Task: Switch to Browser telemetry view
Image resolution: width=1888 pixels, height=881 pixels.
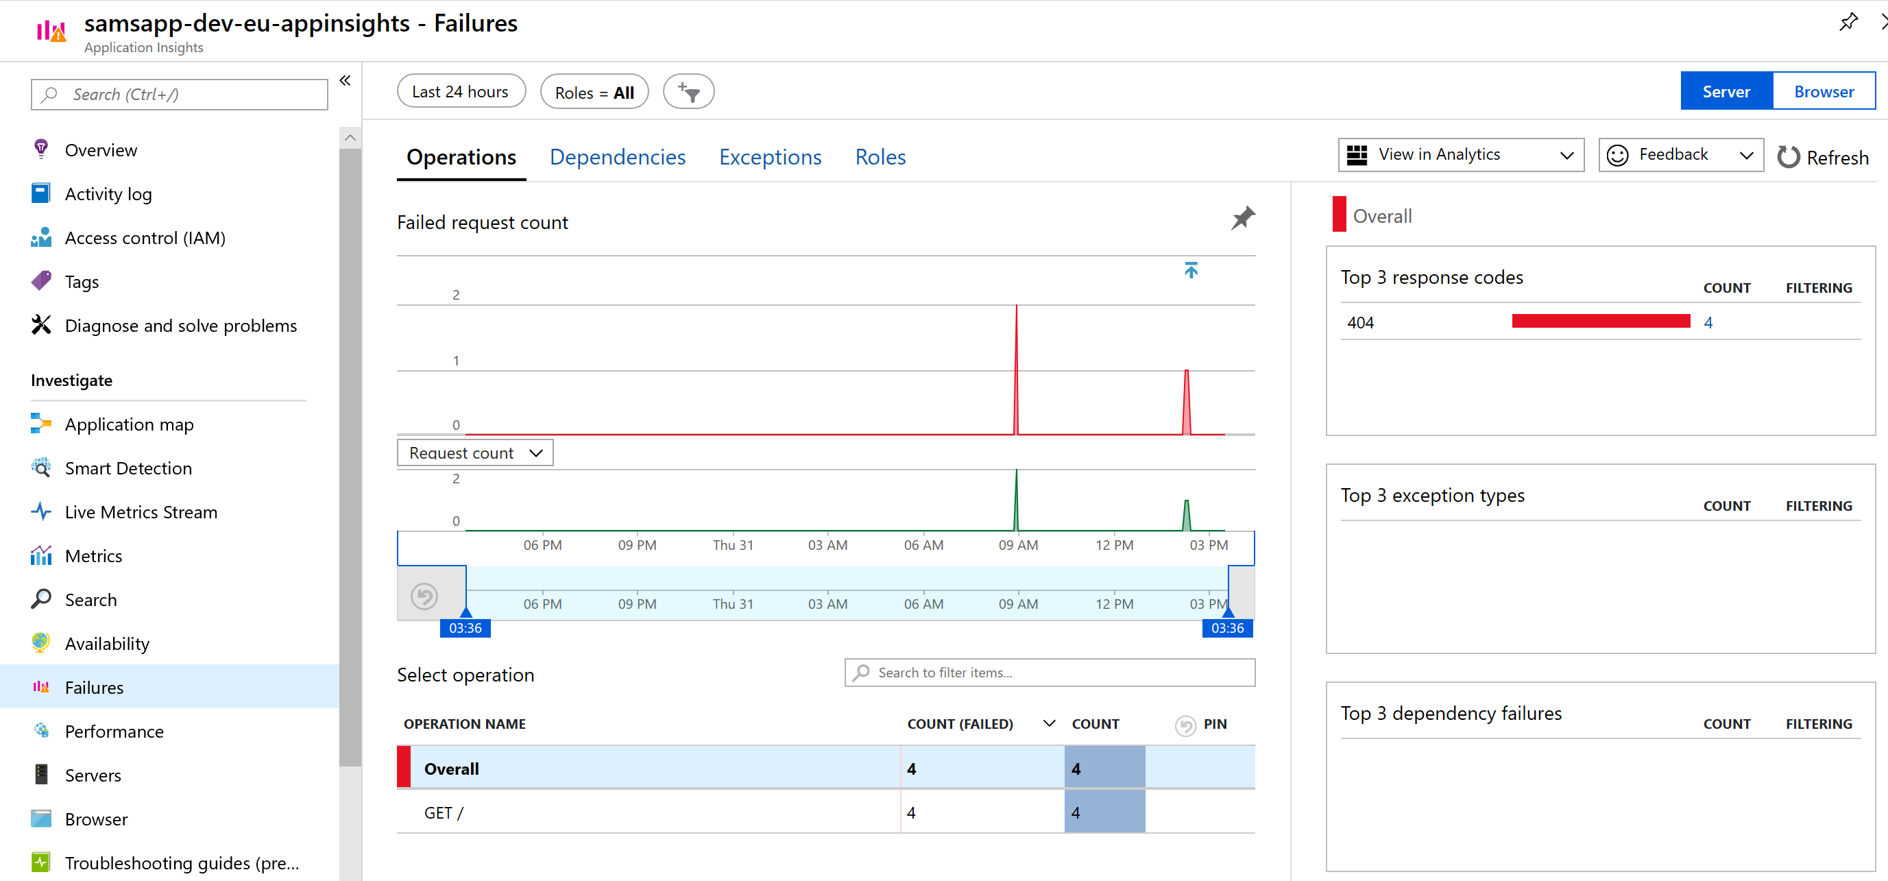Action: [x=1823, y=92]
